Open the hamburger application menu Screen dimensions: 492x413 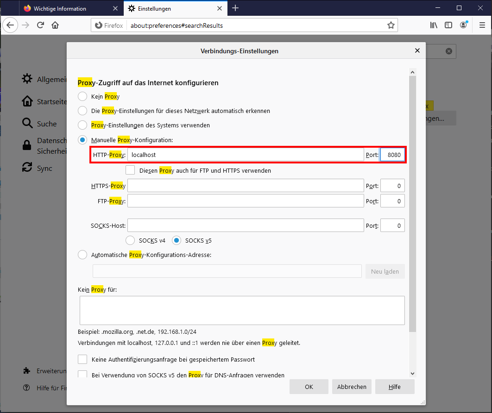point(482,25)
